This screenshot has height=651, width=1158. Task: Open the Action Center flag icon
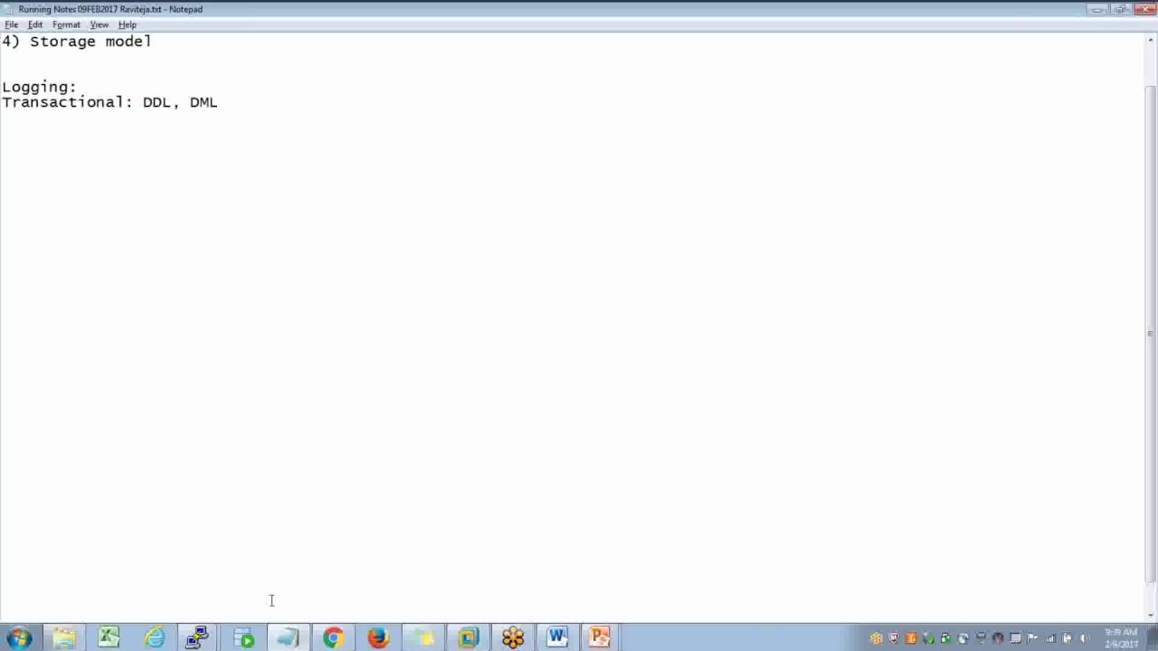(1032, 638)
